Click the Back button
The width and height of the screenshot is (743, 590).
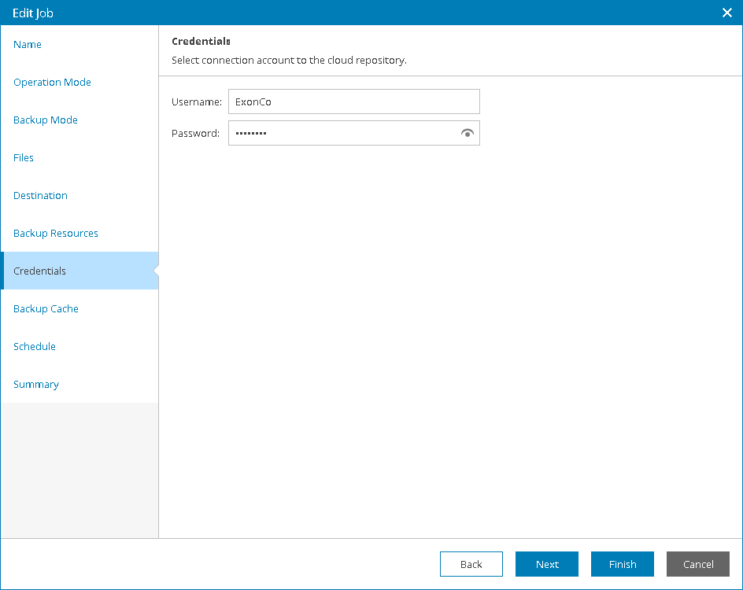(471, 564)
